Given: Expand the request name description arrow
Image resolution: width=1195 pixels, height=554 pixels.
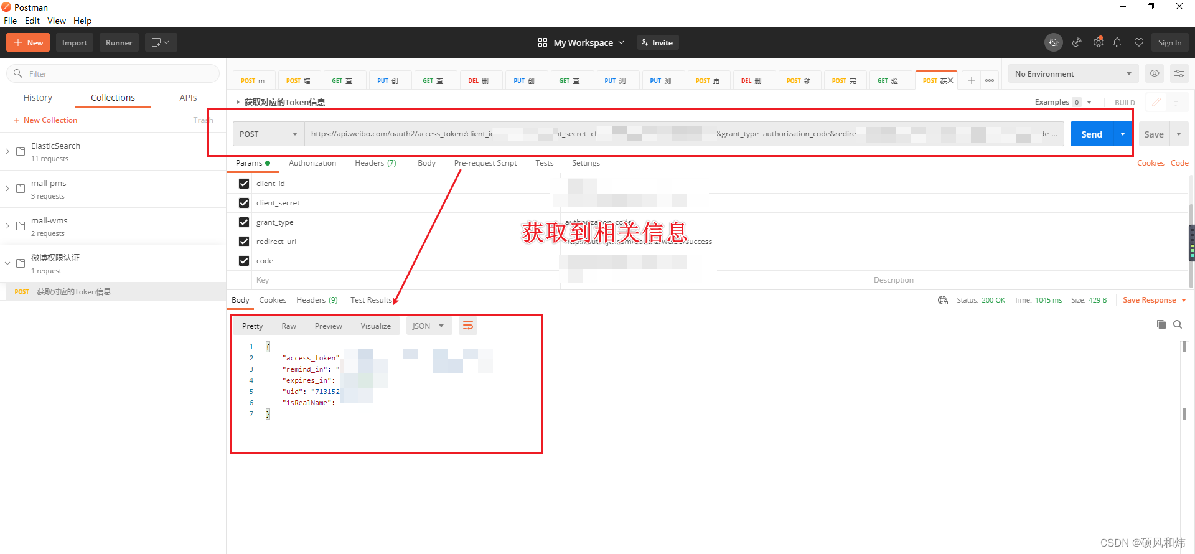Looking at the screenshot, I should click(x=238, y=102).
